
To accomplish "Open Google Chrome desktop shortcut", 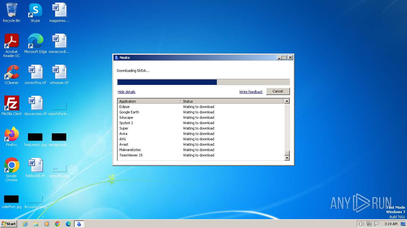I will click(x=11, y=170).
